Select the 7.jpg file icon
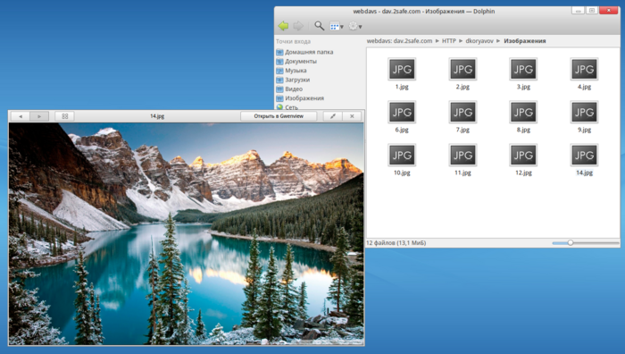 point(462,113)
